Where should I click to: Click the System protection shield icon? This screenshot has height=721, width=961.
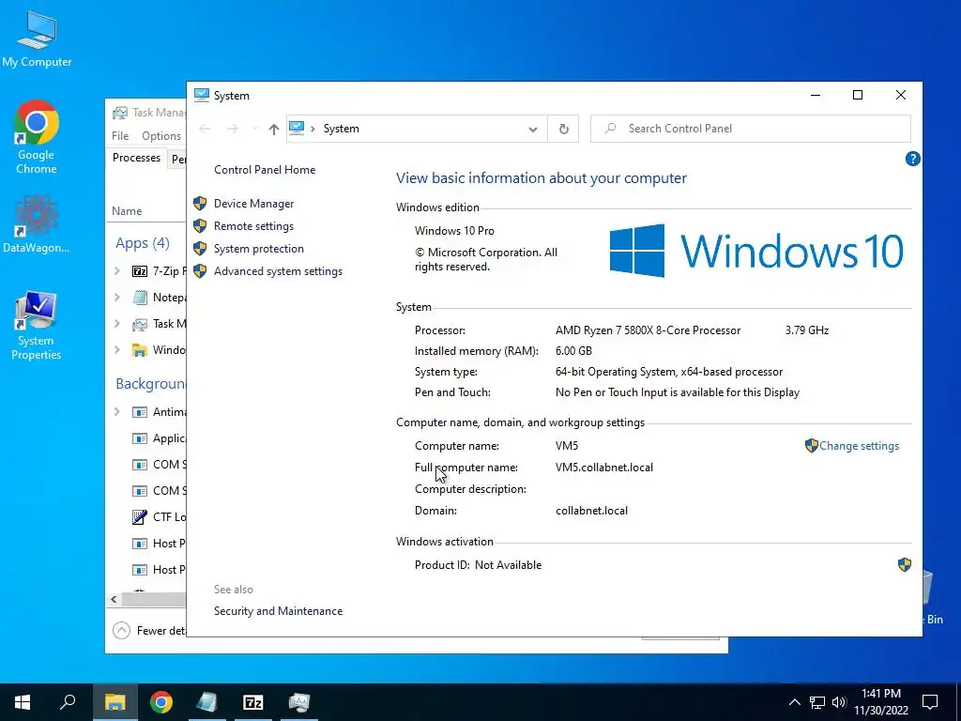pos(200,248)
